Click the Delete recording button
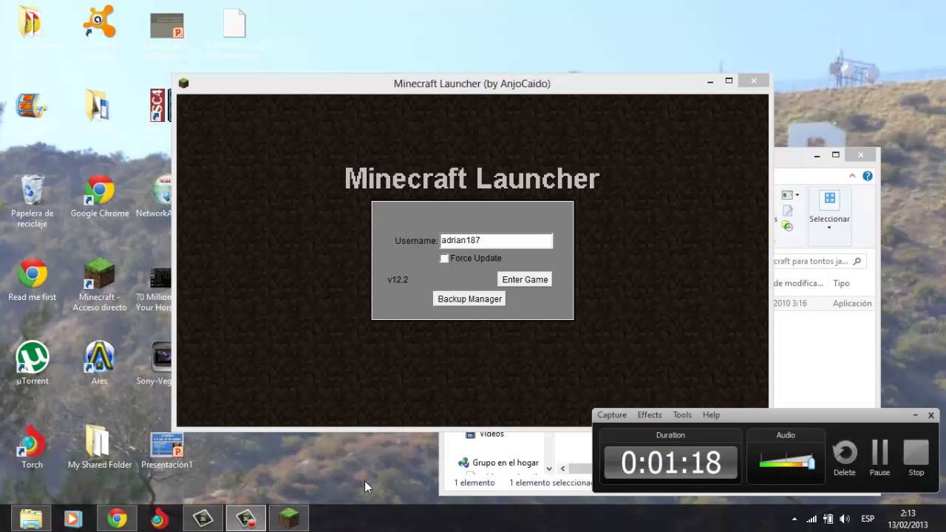The width and height of the screenshot is (946, 532). [x=845, y=458]
